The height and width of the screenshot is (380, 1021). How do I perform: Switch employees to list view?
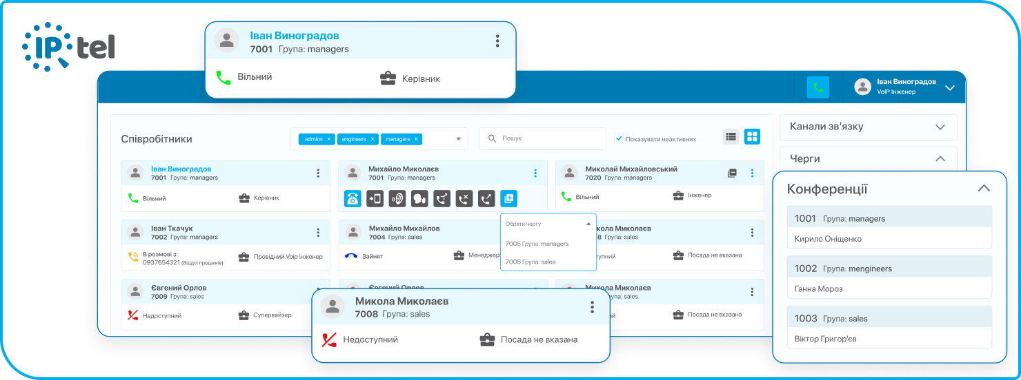pyautogui.click(x=731, y=136)
